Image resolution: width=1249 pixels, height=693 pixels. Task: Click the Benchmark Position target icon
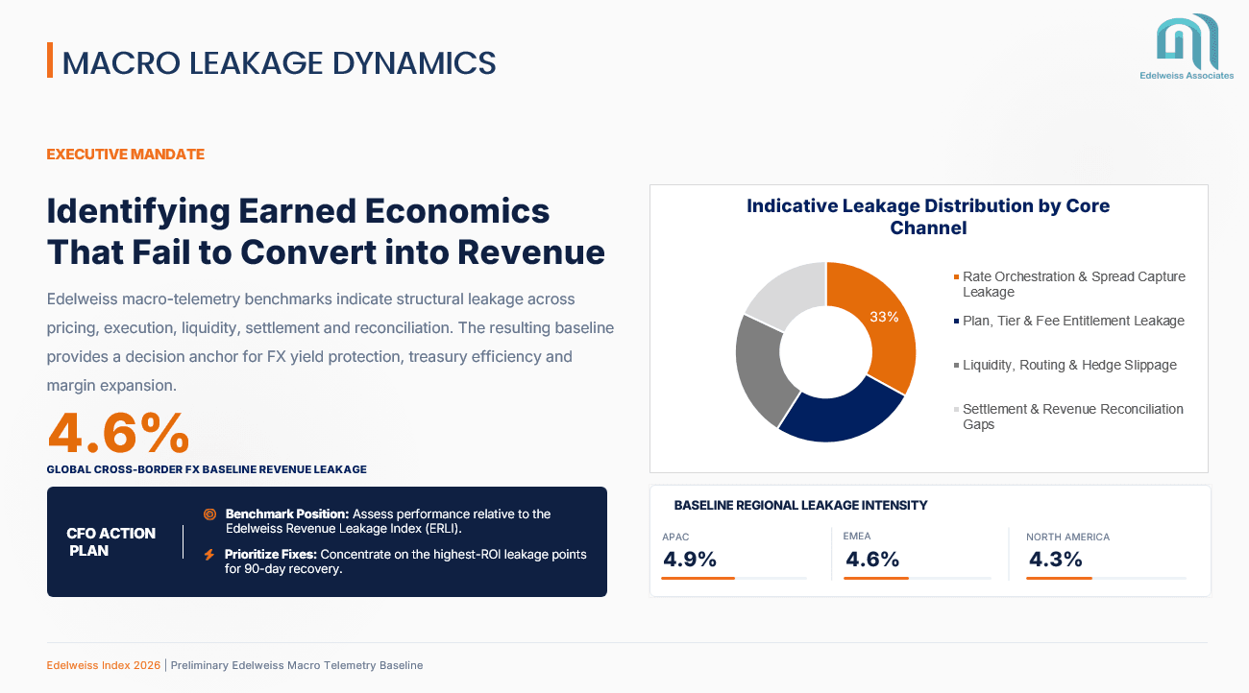point(209,514)
